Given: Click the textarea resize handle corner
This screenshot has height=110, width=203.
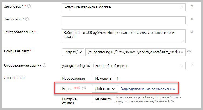Looking at the screenshot, I should [x=184, y=41].
